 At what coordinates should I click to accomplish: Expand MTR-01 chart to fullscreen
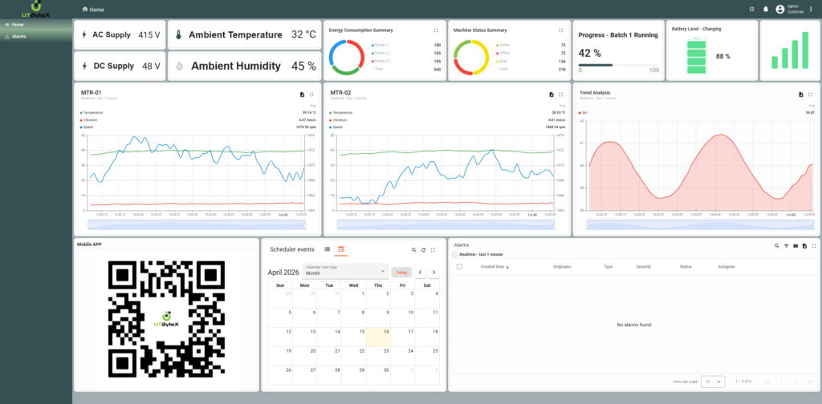point(311,95)
